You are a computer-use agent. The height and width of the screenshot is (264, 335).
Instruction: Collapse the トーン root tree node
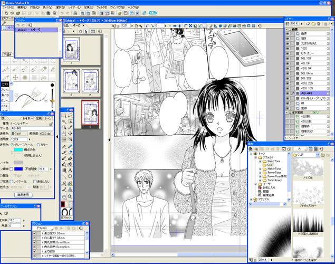click(252, 154)
